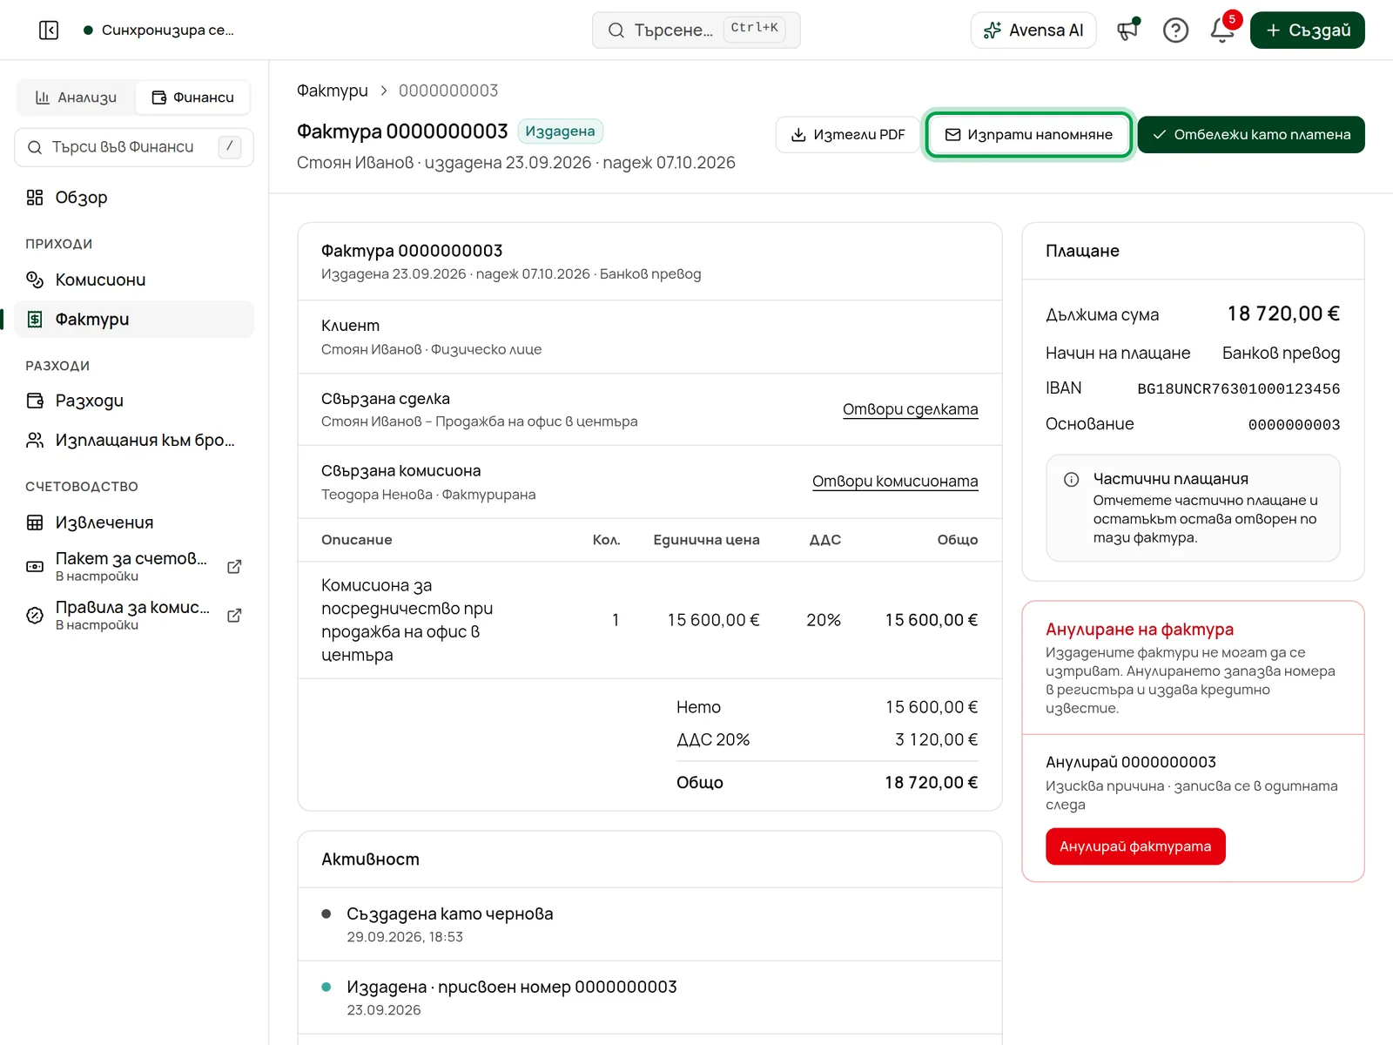This screenshot has height=1045, width=1393.
Task: Click the Разходи wallet icon in the sidebar
Action: pos(35,401)
